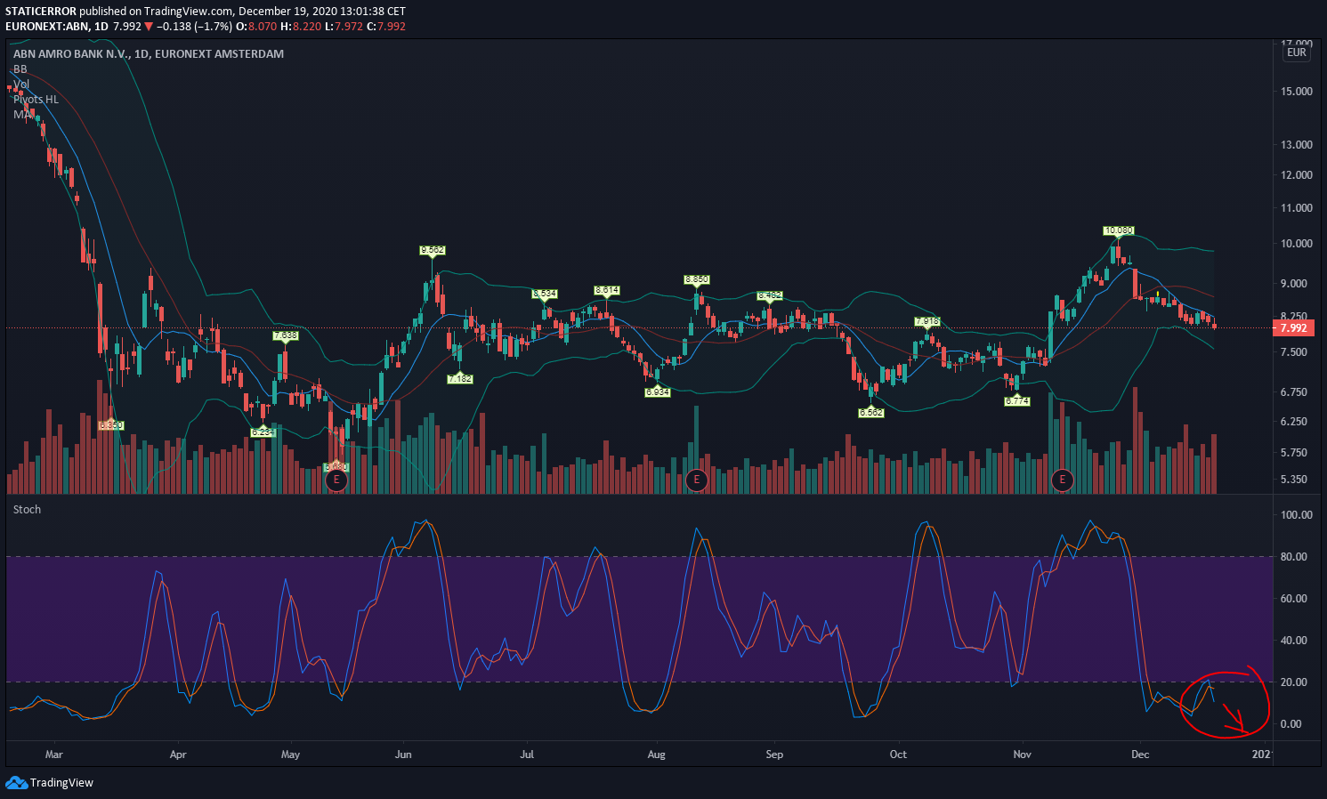Click the 9.000 price axis label
Screen dimensions: 1327x799
[1293, 284]
